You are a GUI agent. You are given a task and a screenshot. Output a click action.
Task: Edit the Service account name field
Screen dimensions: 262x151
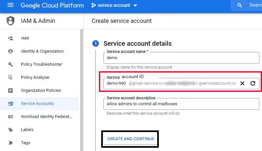(x=181, y=58)
